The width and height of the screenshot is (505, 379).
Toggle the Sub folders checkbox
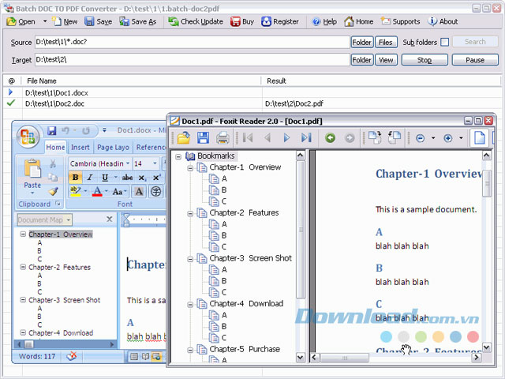click(x=445, y=42)
